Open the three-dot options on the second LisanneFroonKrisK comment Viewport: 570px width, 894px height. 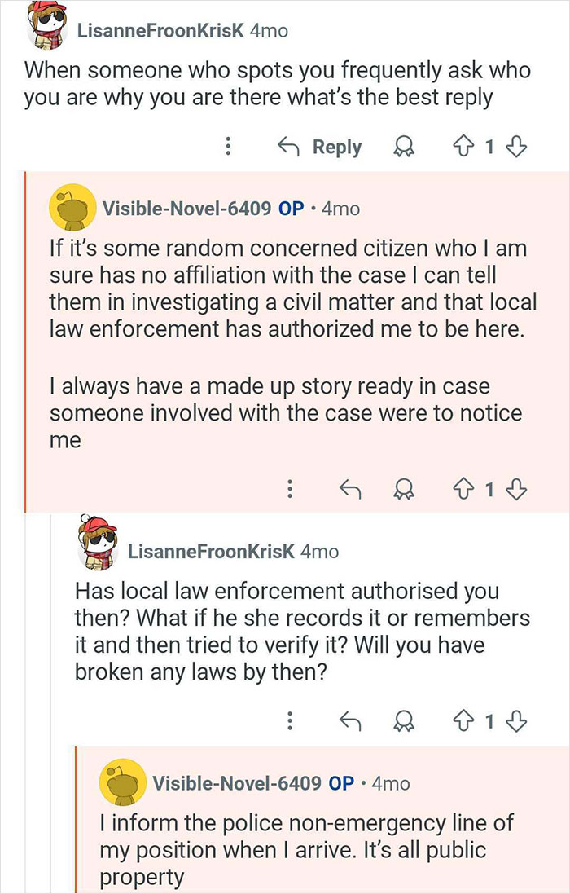290,720
